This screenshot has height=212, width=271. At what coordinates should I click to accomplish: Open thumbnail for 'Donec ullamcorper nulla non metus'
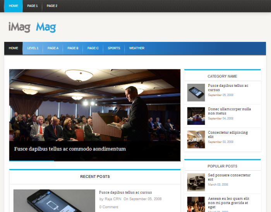click(x=196, y=116)
